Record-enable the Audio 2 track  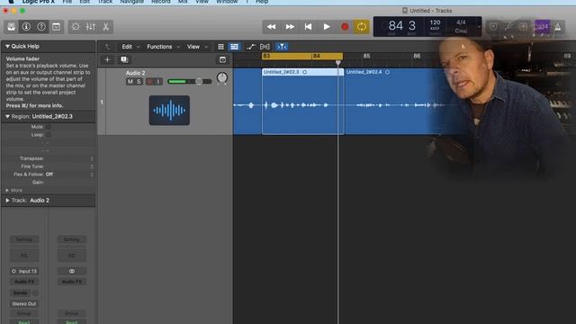pyautogui.click(x=150, y=82)
